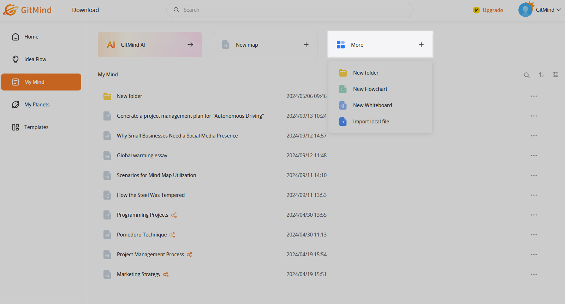This screenshot has width=565, height=304.
Task: Click share icon beside Pomodoro Technique
Action: pos(172,235)
